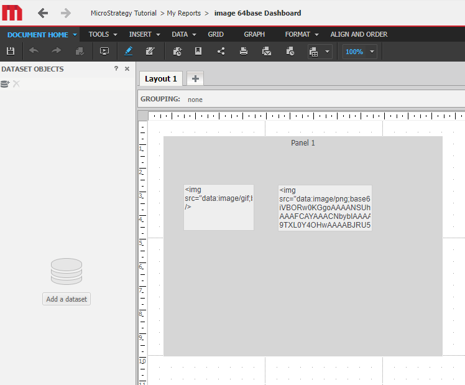Screen dimensions: 465x385
Task: Open My Reports breadcrumb link
Action: pos(183,13)
